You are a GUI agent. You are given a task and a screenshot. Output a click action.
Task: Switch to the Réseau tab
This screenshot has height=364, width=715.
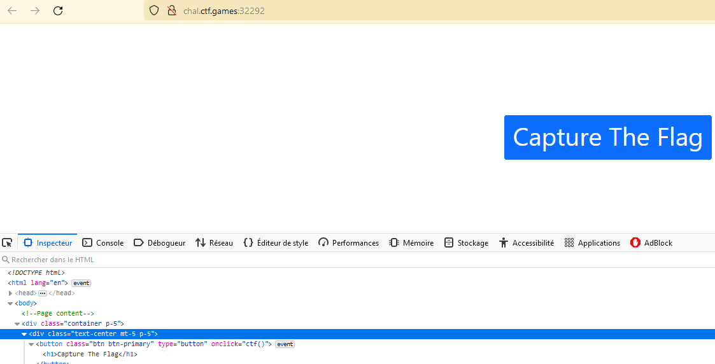[x=215, y=242]
